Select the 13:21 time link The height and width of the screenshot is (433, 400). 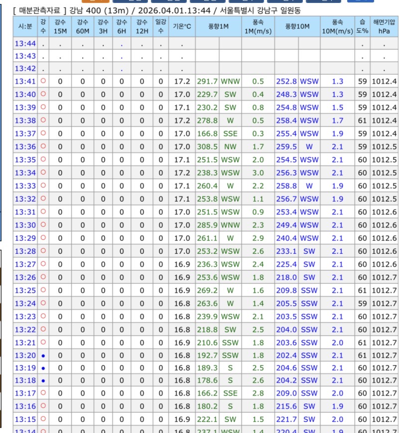click(25, 342)
